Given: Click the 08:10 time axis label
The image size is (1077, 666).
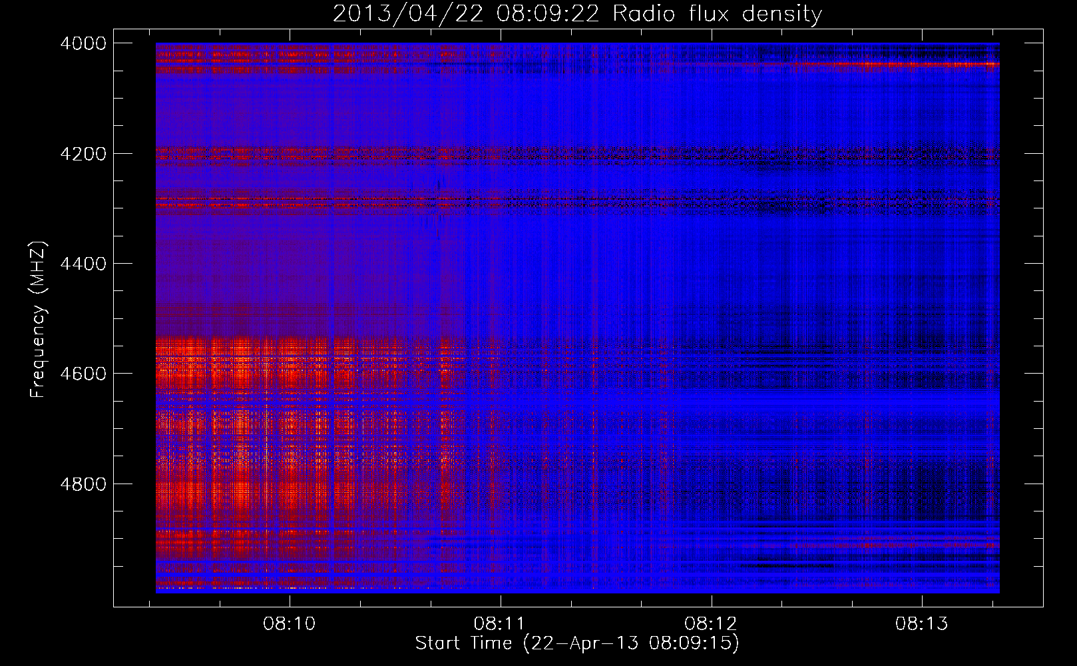Looking at the screenshot, I should pos(290,624).
